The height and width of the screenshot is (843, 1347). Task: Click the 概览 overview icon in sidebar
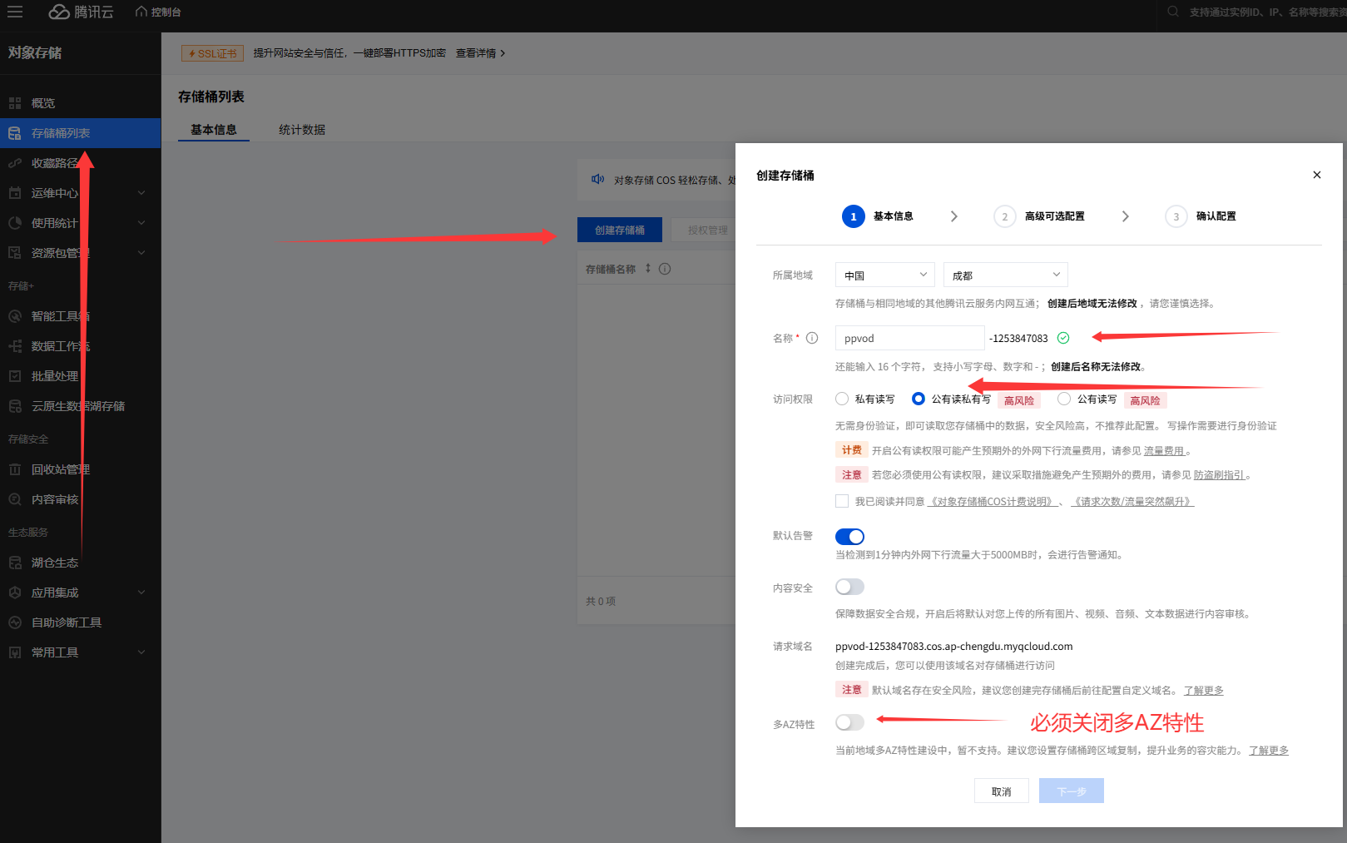coord(15,103)
